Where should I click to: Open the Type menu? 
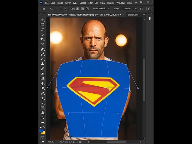click(75, 3)
